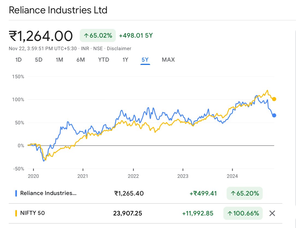This screenshot has height=228, width=296.
Task: Click the Reliance Industries Ltd heading
Action: tap(58, 10)
